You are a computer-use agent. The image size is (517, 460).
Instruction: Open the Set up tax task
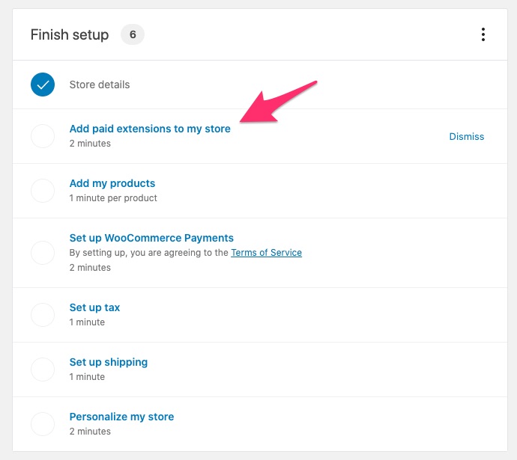coord(94,307)
